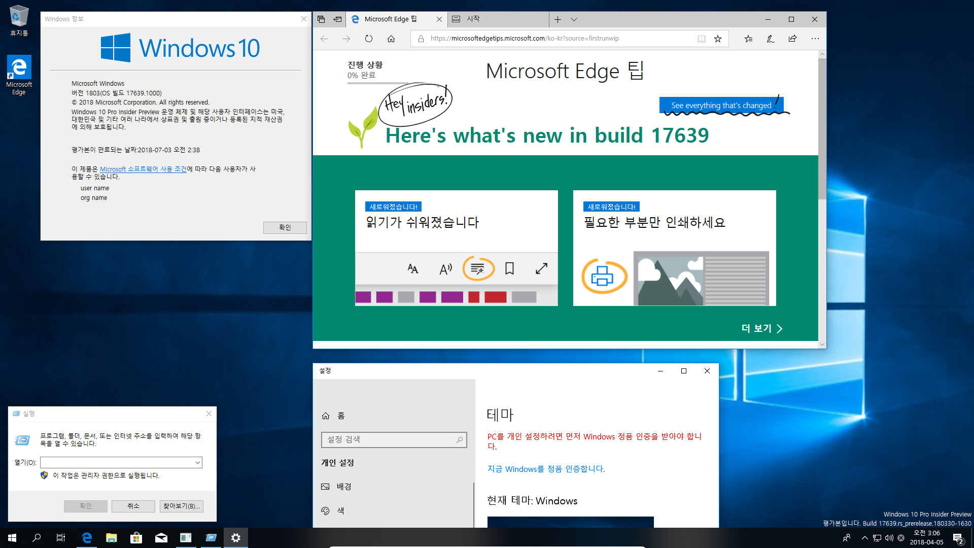Click 확인 in Windows 정보 dialog
This screenshot has height=548, width=974.
pyautogui.click(x=285, y=227)
